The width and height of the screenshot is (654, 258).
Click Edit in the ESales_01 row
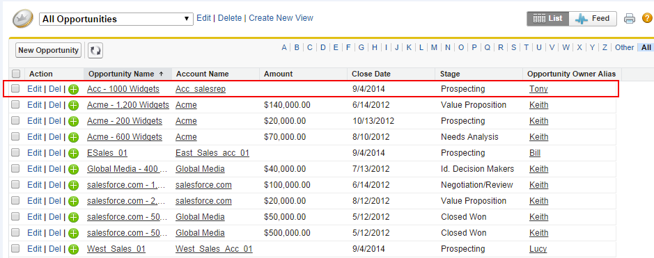pyautogui.click(x=34, y=153)
